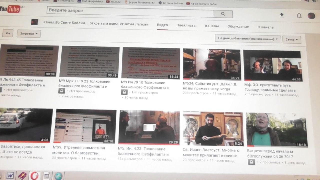Image resolution: width=320 pixels, height=180 pixels.
Task: Open the Bible program taskbar icon
Action: point(22,176)
